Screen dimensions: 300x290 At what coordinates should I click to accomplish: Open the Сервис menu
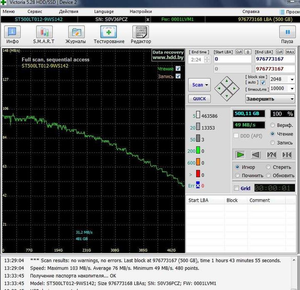click(34, 12)
